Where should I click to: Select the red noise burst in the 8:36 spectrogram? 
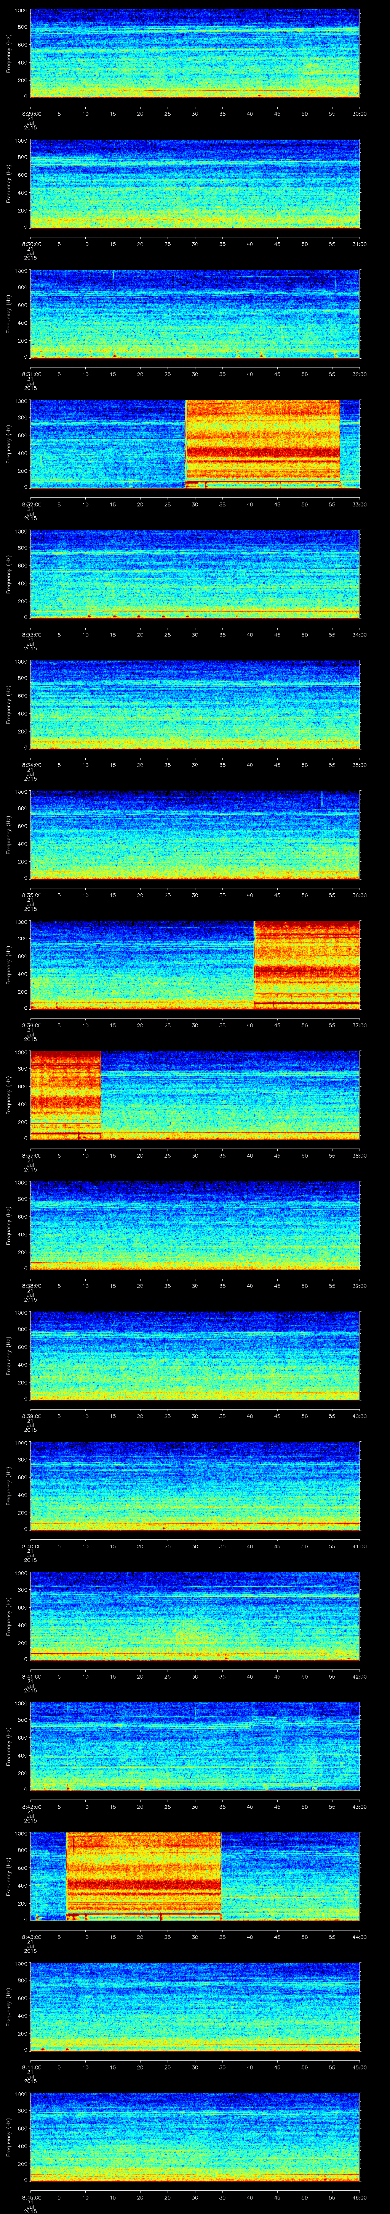tap(307, 964)
